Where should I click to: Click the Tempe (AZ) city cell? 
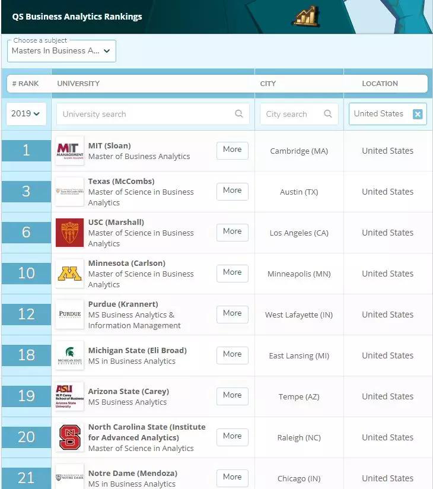(x=299, y=396)
